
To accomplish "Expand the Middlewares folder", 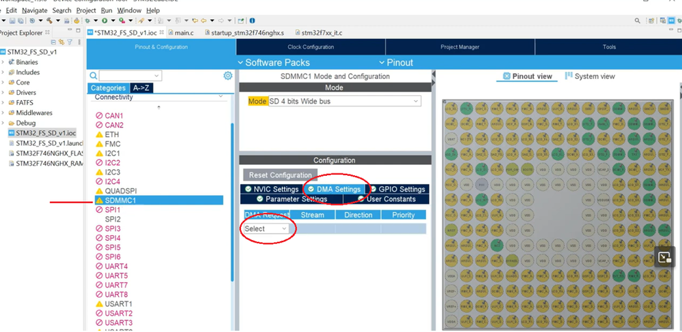I will click(3, 112).
